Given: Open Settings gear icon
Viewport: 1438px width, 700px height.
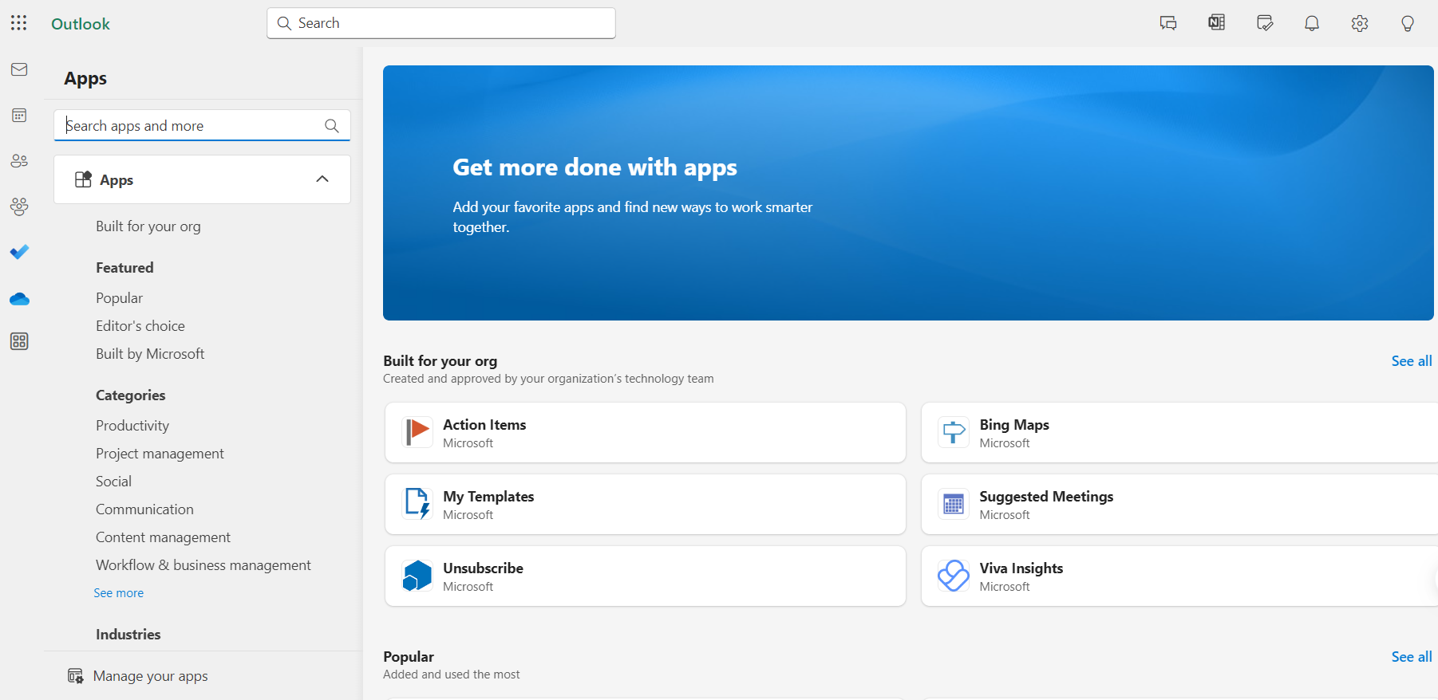Looking at the screenshot, I should (x=1360, y=23).
